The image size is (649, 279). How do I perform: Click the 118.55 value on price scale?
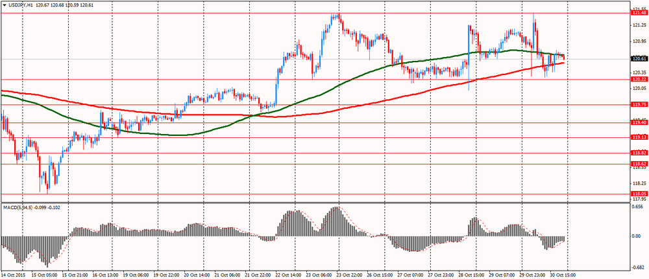pos(639,168)
